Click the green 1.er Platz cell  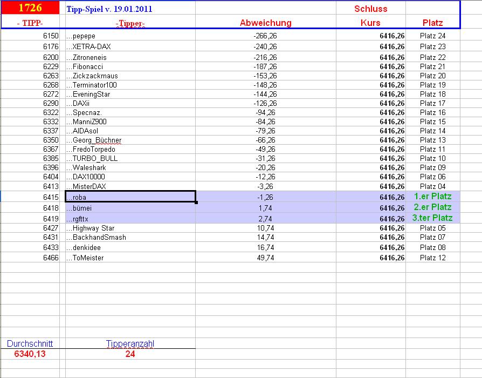432,197
